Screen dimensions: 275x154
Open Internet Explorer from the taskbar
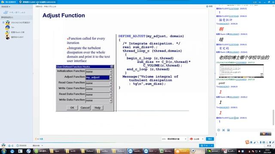(x=12, y=151)
